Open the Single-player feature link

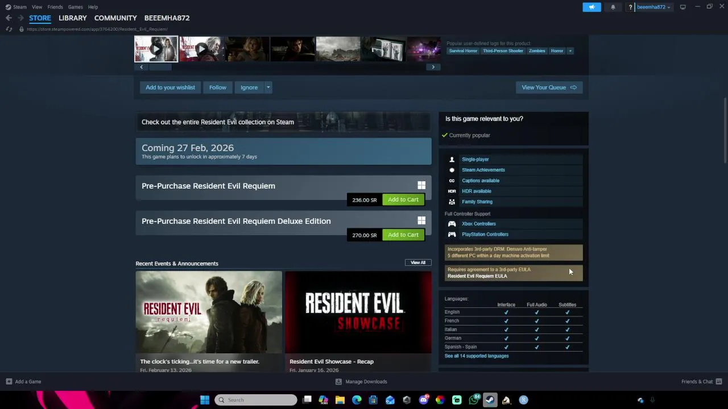475,160
